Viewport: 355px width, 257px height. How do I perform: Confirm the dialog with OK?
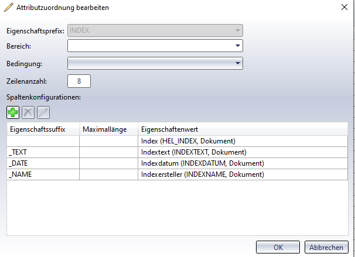pos(278,246)
